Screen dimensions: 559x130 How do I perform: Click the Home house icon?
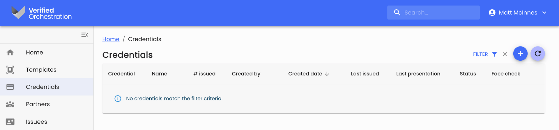point(10,53)
